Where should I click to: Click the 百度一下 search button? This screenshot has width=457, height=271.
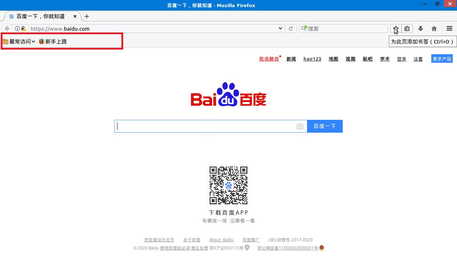pos(325,126)
